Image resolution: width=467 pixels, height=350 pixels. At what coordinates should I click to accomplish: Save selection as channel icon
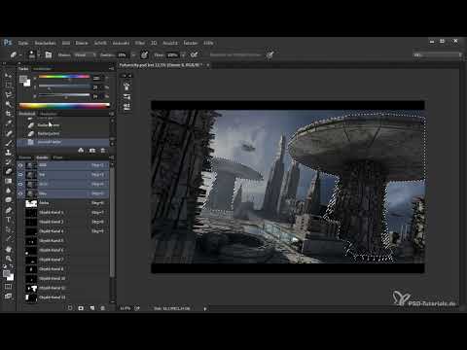point(81,308)
